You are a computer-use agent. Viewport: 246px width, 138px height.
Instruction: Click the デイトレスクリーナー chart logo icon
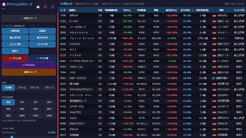click(4, 4)
